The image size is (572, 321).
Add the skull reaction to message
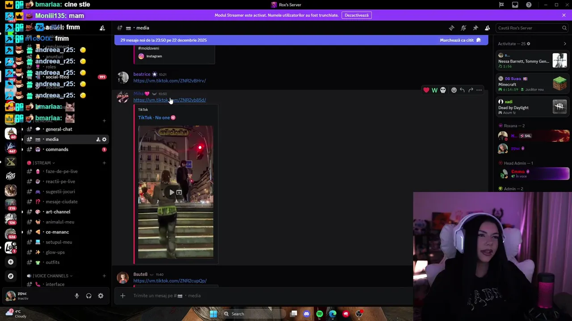(x=443, y=90)
